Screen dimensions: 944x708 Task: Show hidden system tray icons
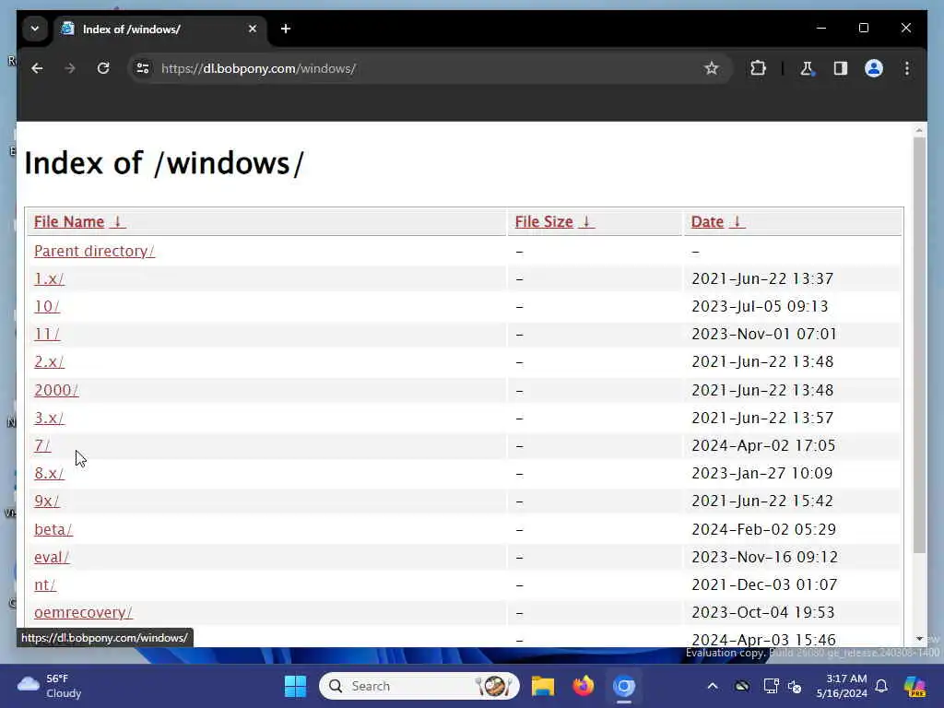click(x=713, y=686)
